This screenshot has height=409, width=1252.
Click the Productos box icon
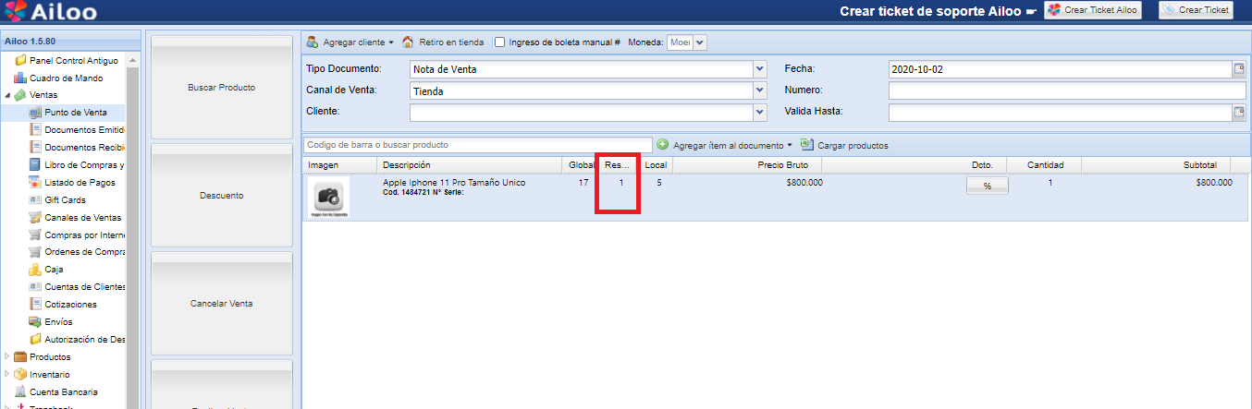point(20,356)
